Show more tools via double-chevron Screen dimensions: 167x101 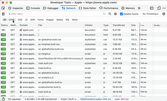click(139, 8)
